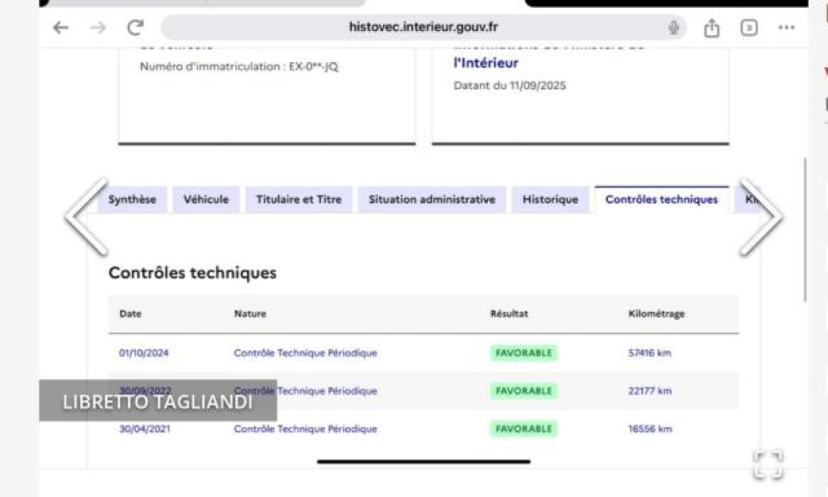The width and height of the screenshot is (828, 497).
Task: Select the Situation administrative tab
Action: 431,200
